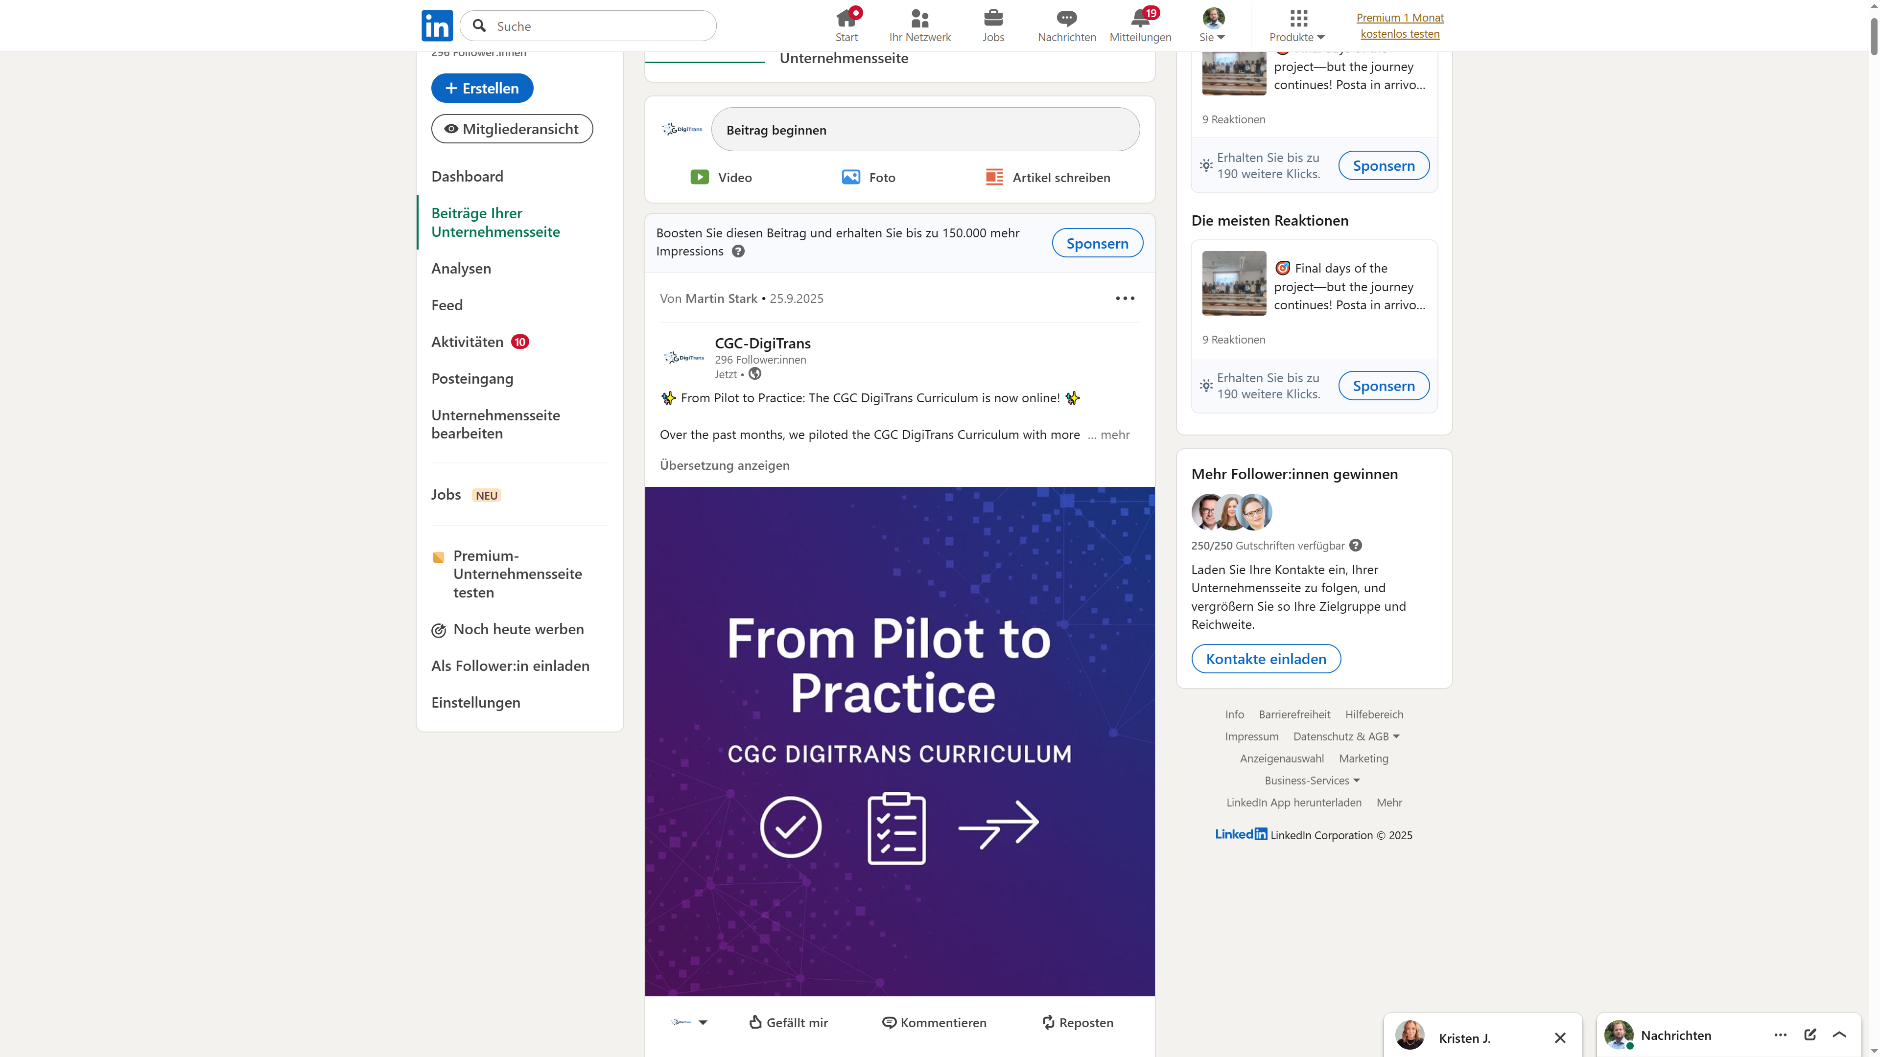The height and width of the screenshot is (1057, 1880).
Task: Click the Video post icon
Action: coord(699,177)
